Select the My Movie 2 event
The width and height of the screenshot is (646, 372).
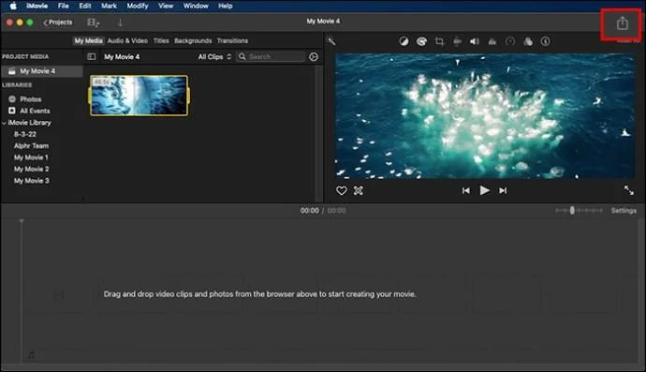point(31,169)
